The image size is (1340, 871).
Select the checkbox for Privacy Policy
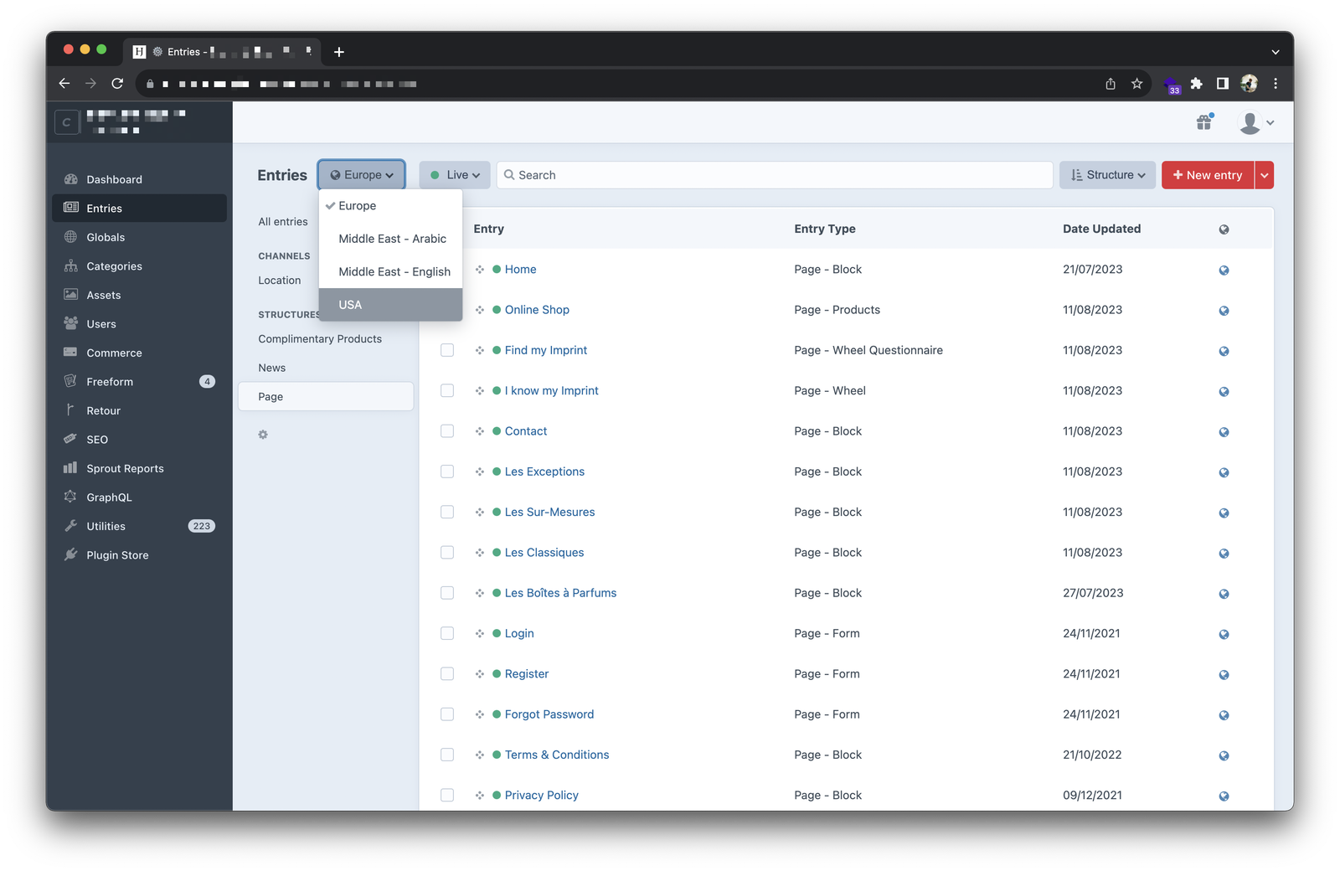[x=446, y=795]
